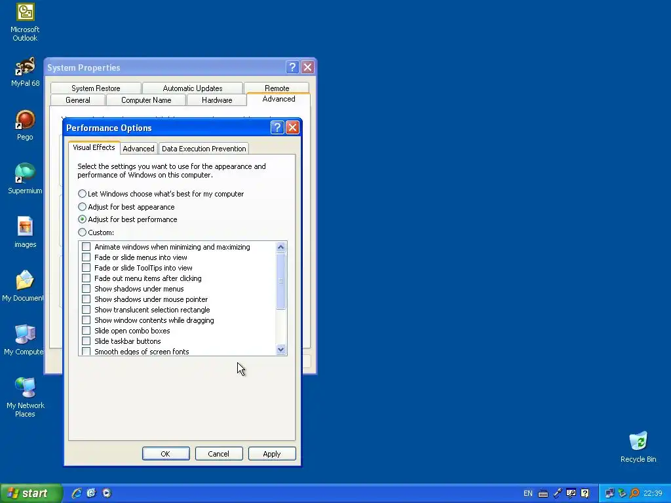Image resolution: width=671 pixels, height=503 pixels.
Task: Click OK in Performance Options
Action: pos(166,454)
